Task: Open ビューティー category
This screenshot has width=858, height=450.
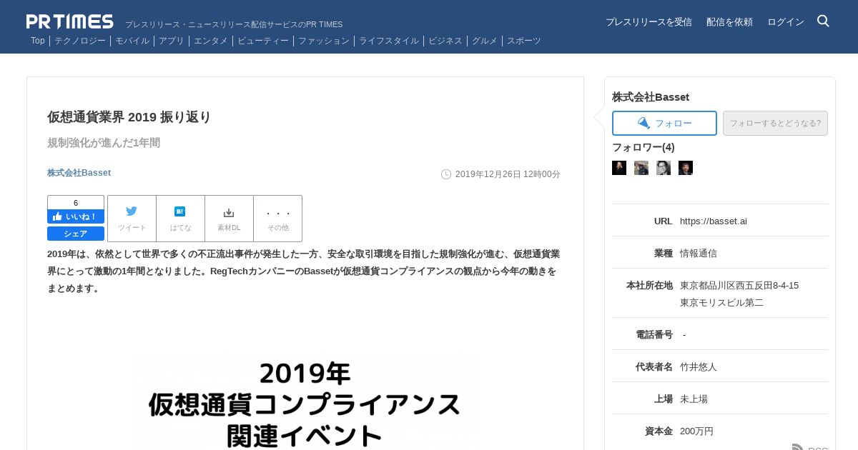Action: click(263, 41)
